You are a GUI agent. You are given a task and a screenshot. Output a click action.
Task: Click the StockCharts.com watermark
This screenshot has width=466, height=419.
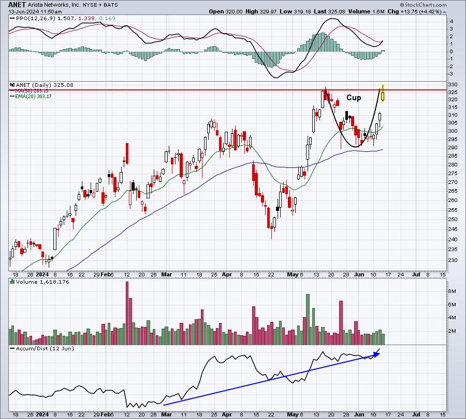[423, 5]
